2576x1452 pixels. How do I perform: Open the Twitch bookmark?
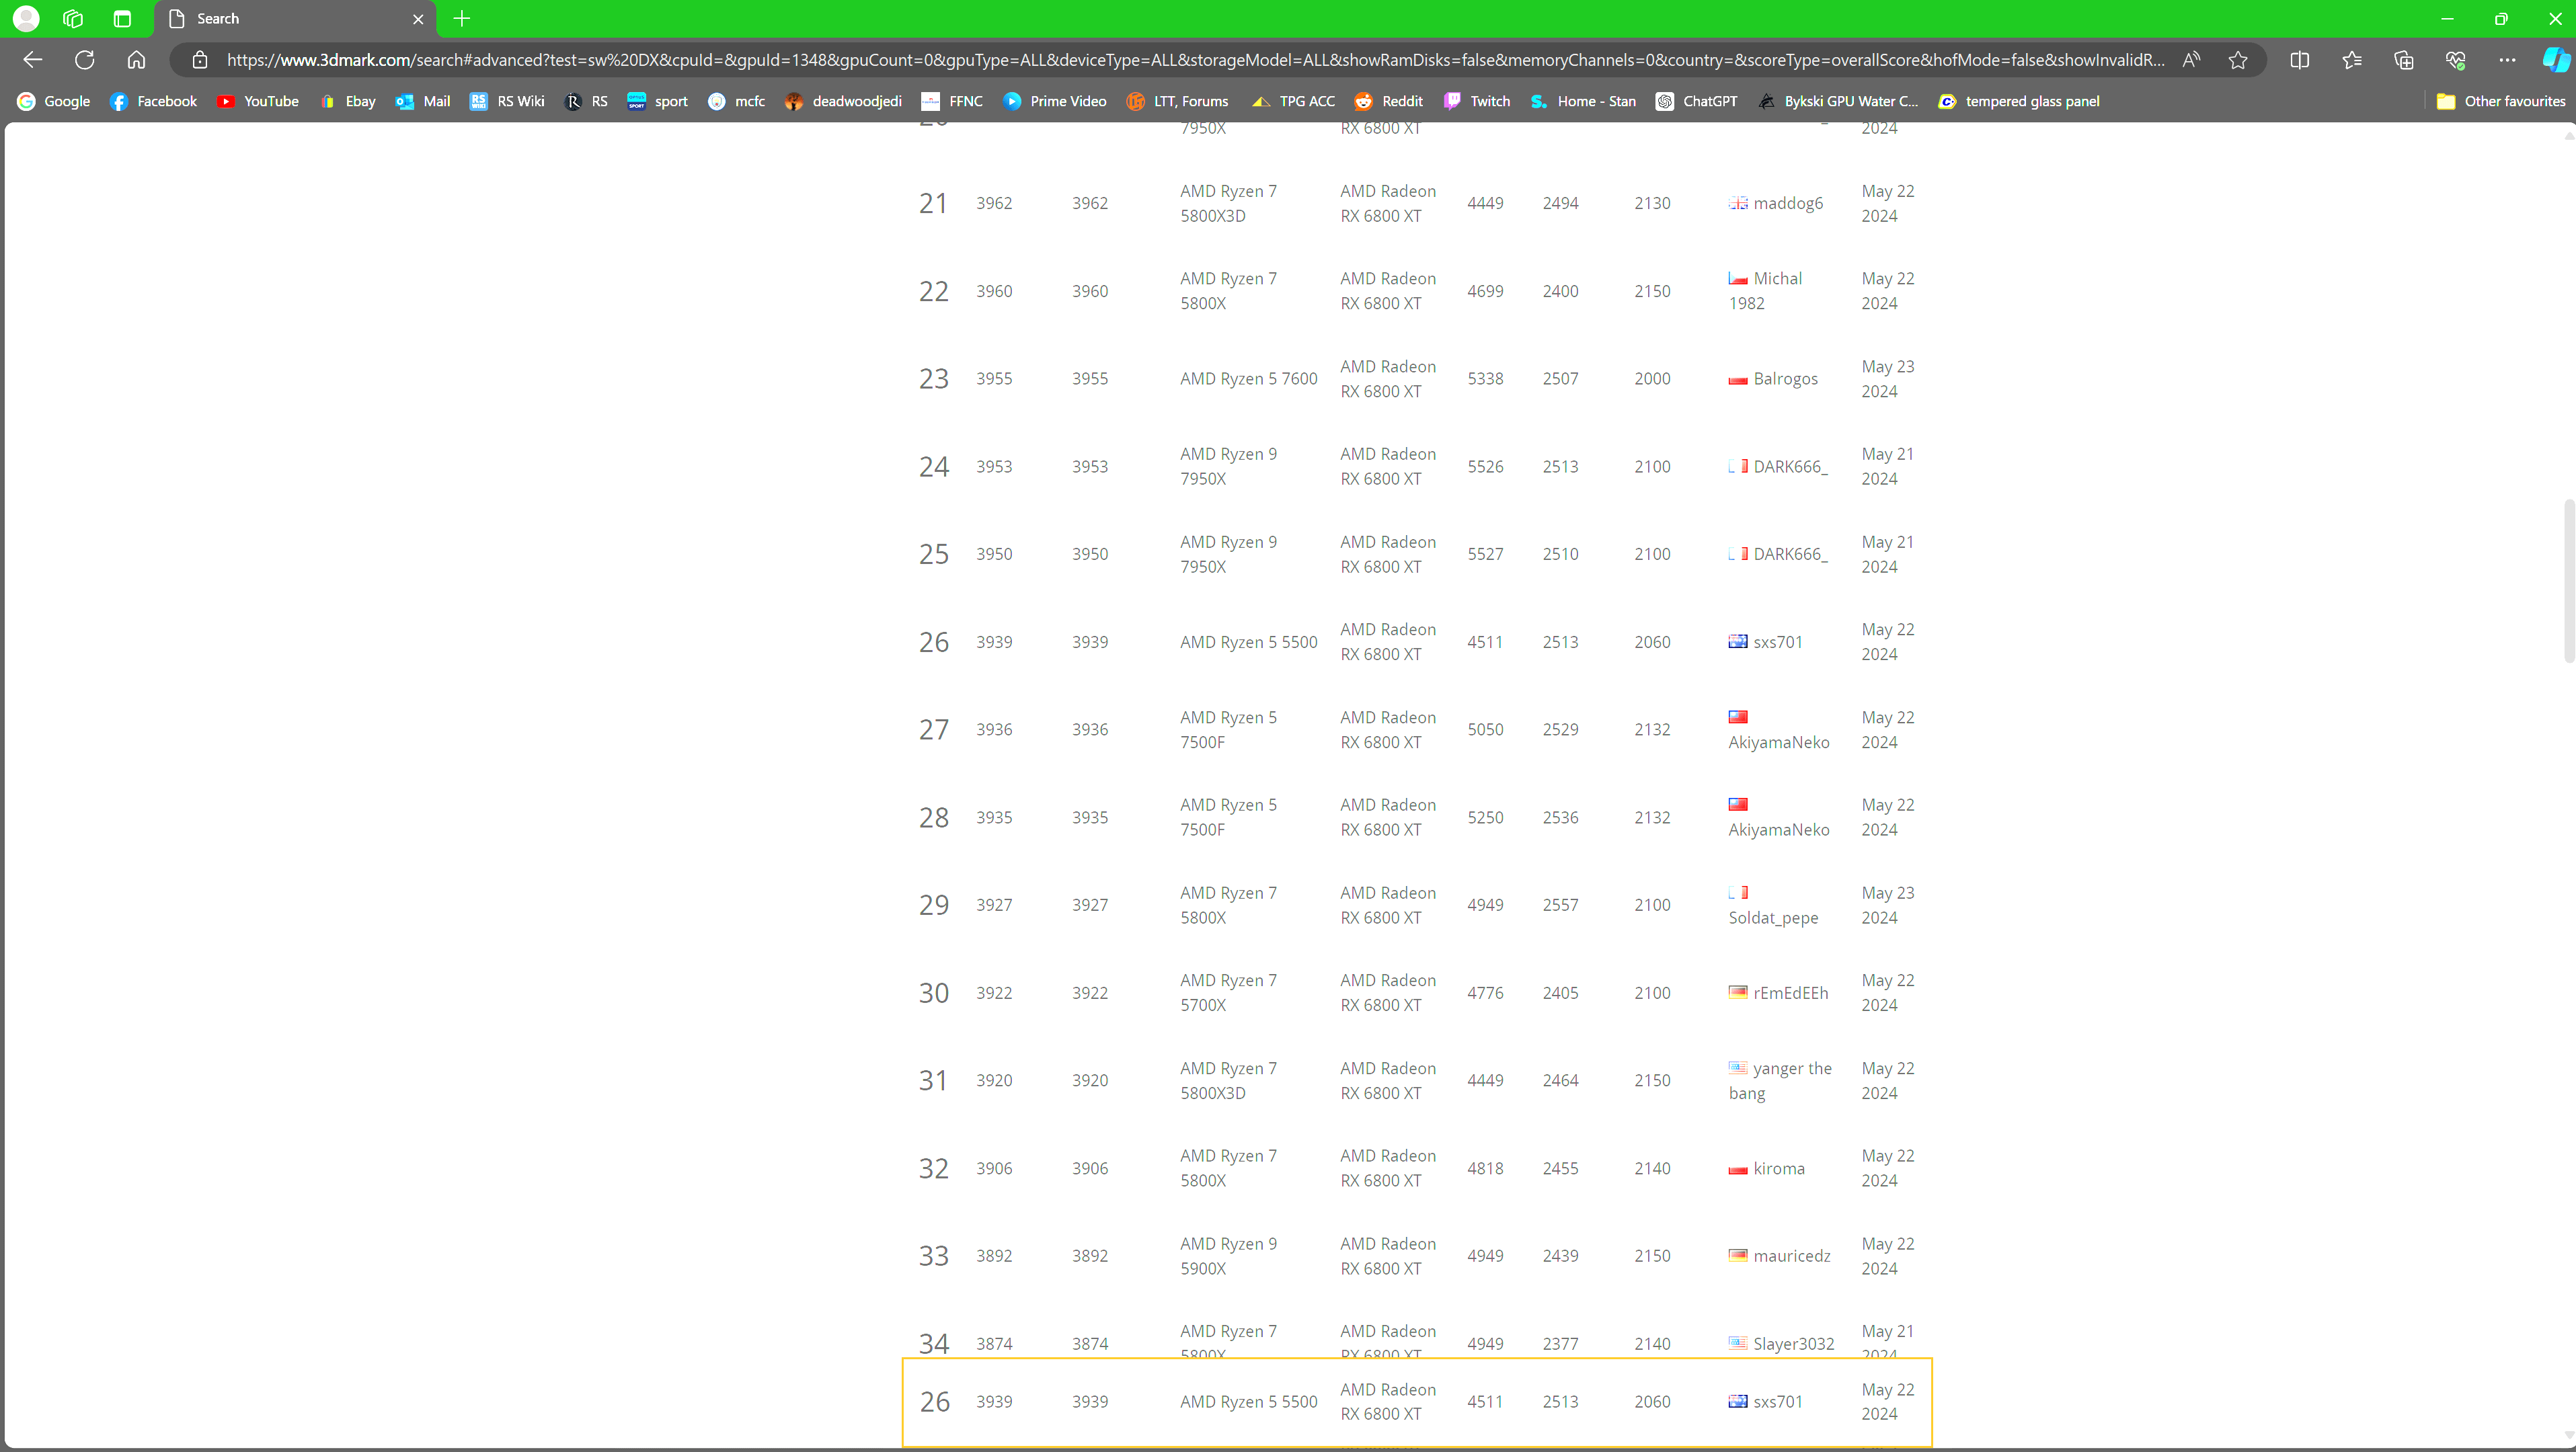(1477, 101)
